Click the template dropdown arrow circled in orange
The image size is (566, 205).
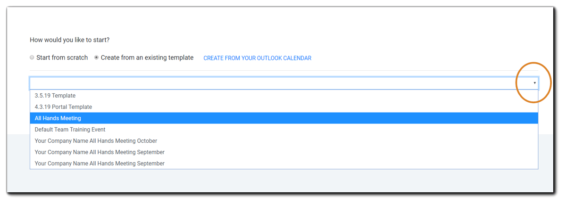(534, 83)
